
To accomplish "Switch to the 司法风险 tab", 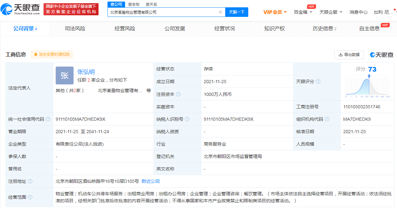I will click(x=75, y=29).
